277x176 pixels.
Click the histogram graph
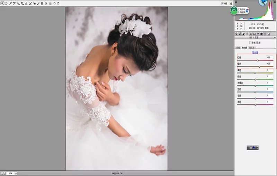pos(256,11)
